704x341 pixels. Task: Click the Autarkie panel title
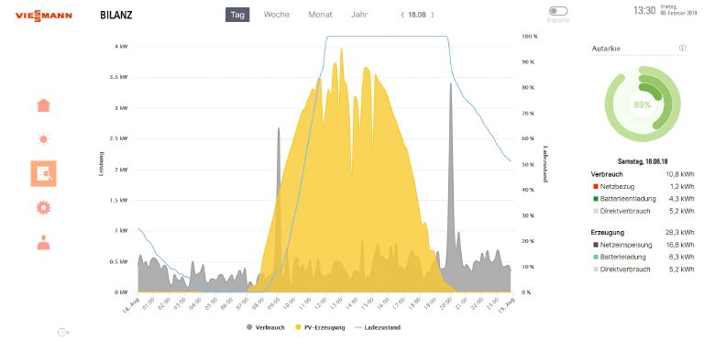606,49
